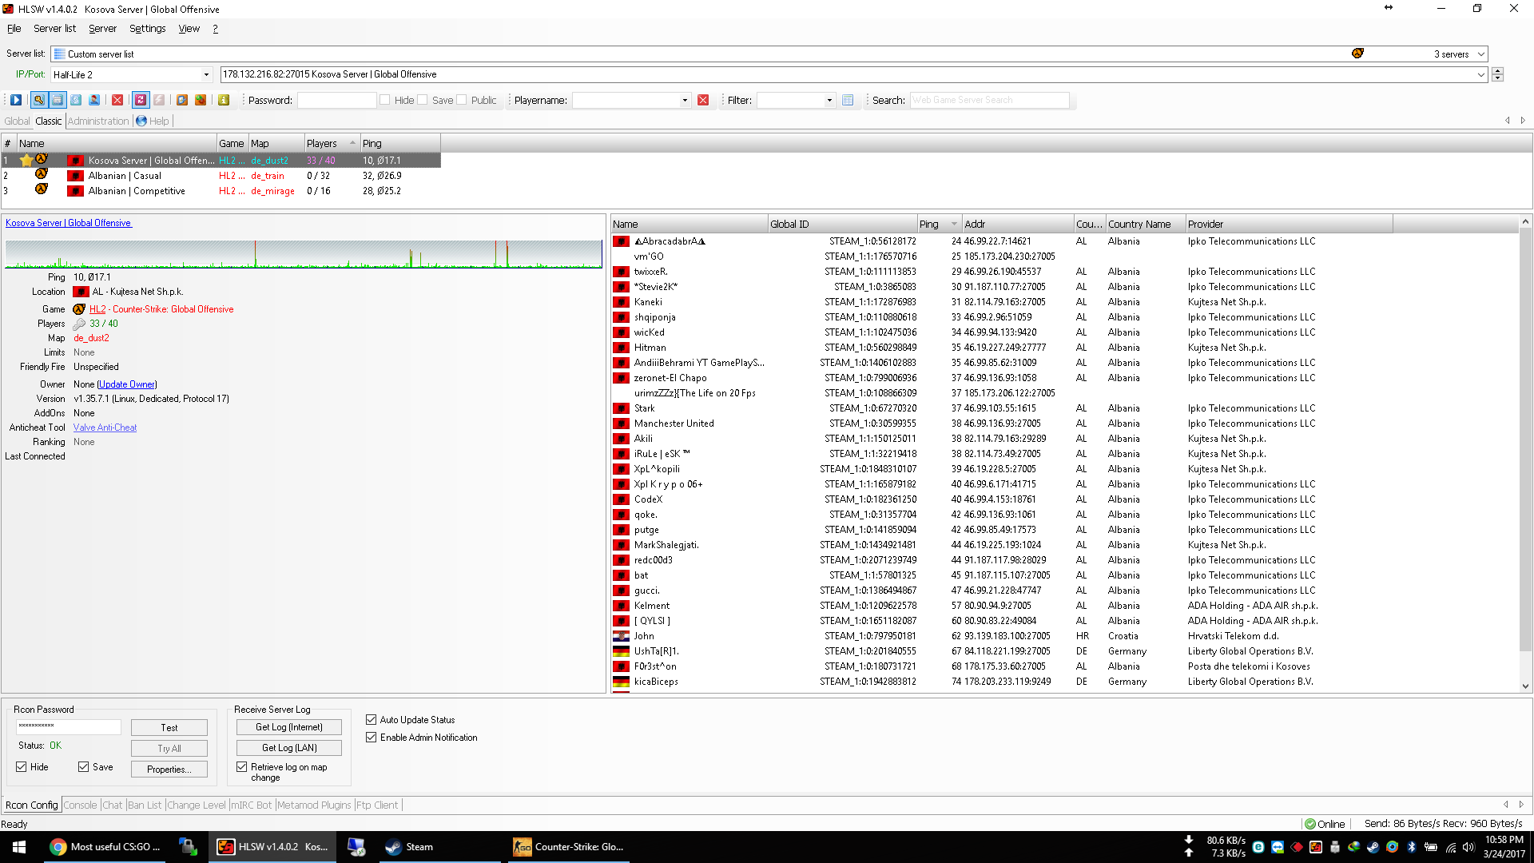
Task: Open the Valve Anti-Cheat link
Action: coord(105,428)
